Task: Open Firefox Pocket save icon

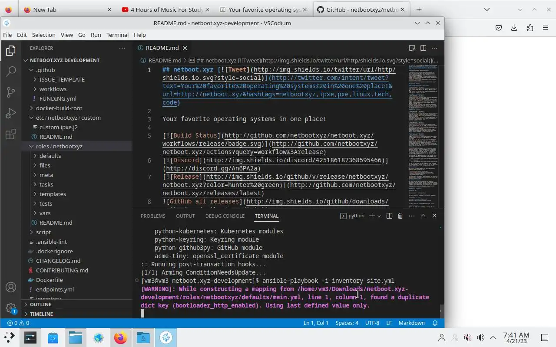Action: pyautogui.click(x=499, y=28)
